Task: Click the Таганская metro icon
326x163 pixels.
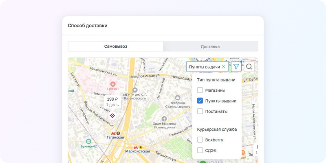Action: pos(113,133)
